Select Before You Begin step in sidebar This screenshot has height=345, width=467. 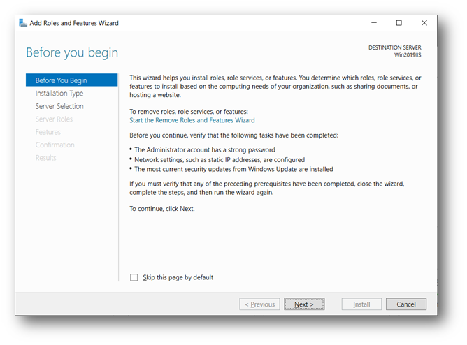pos(61,80)
